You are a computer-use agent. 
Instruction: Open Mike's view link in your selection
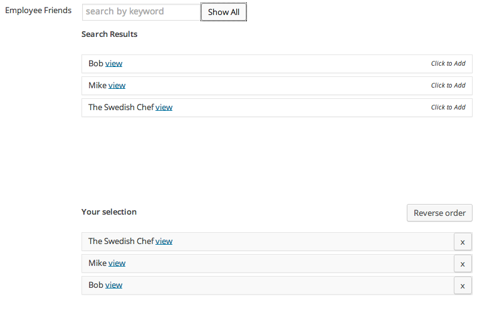click(x=117, y=263)
